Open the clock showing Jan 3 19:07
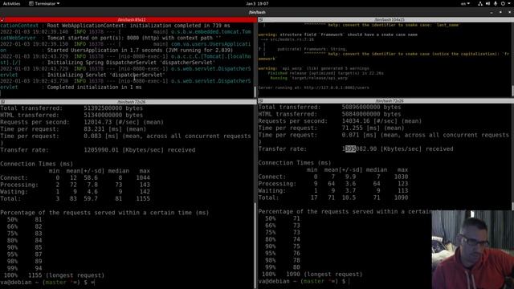Image resolution: width=514 pixels, height=289 pixels. (x=257, y=3)
